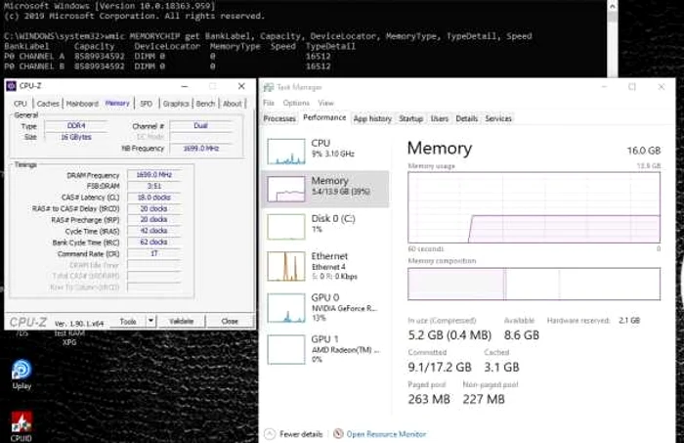Open the View menu in Task Manager
The width and height of the screenshot is (684, 443).
(x=325, y=103)
